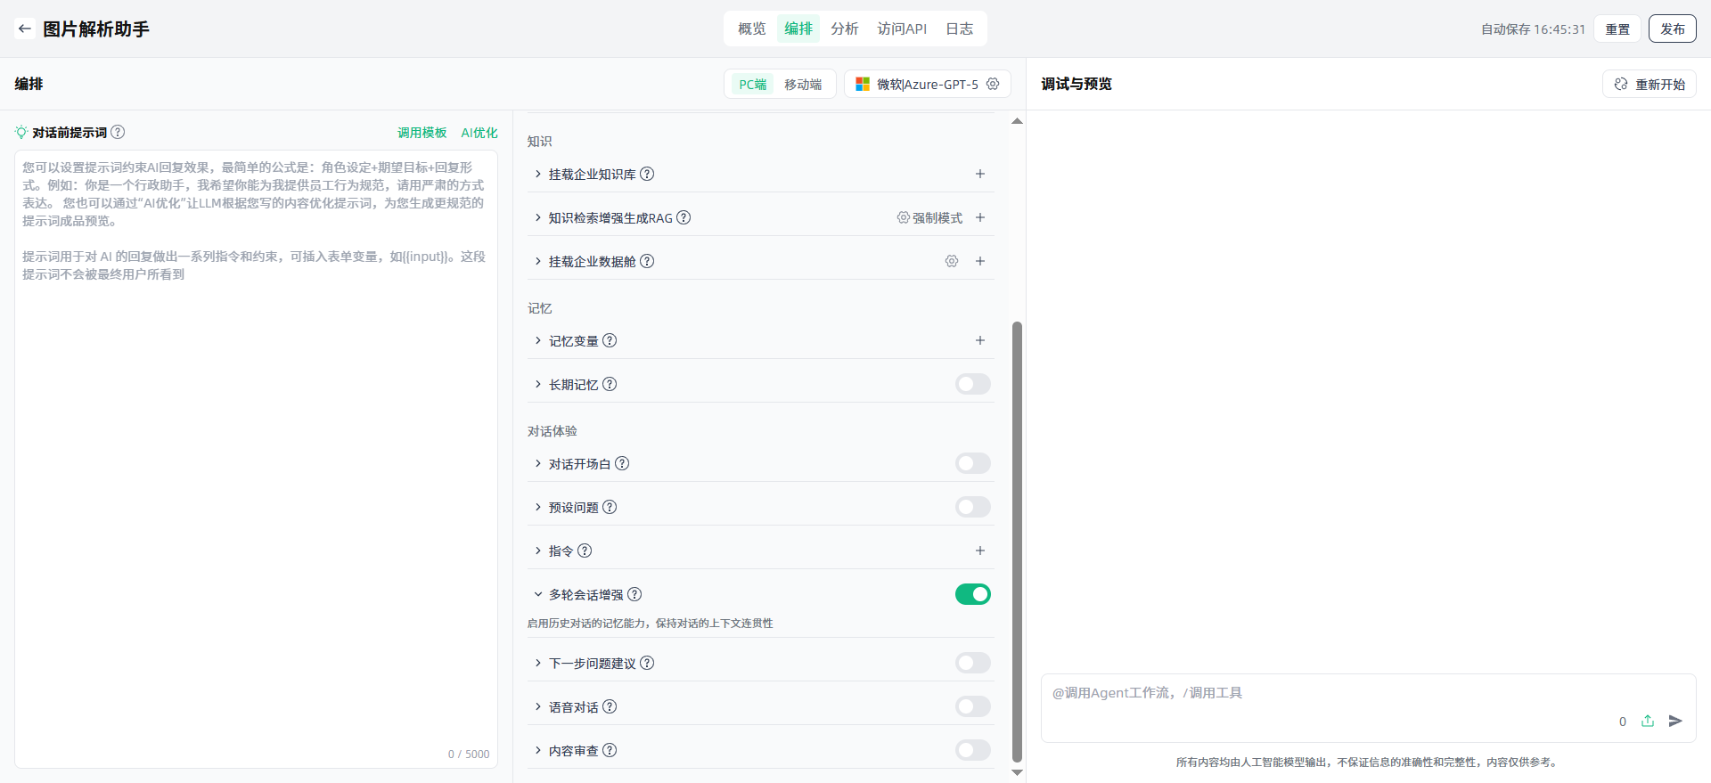Screen dimensions: 1711x783
Task: Open the gear settings for 挂载企业数据舱
Action: point(952,261)
